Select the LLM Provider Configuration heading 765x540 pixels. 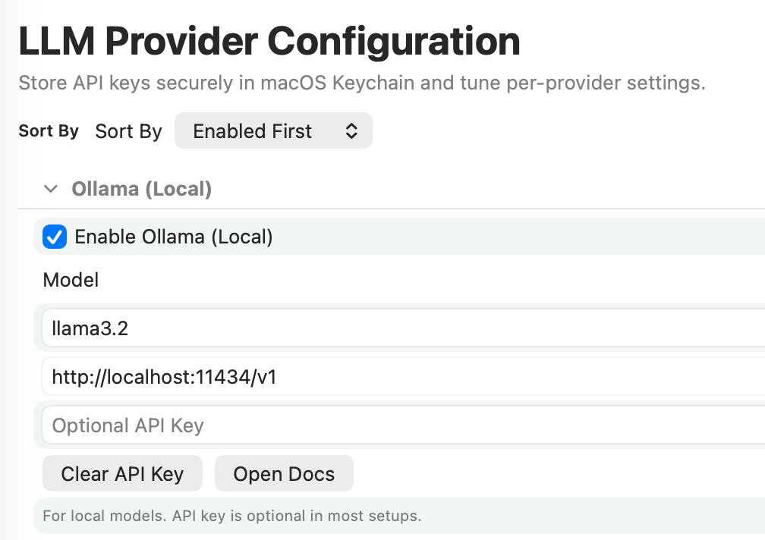click(268, 42)
